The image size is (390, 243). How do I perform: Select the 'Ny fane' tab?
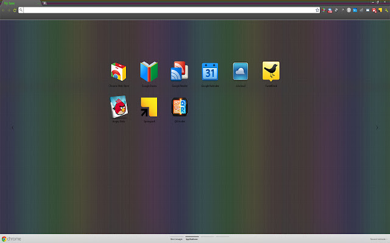pyautogui.click(x=20, y=3)
